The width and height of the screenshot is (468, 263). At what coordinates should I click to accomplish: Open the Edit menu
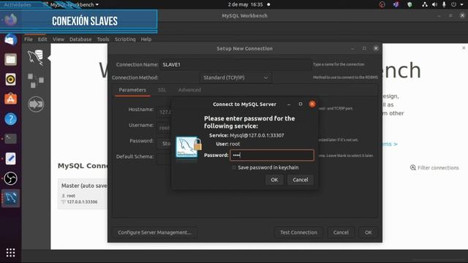42,39
